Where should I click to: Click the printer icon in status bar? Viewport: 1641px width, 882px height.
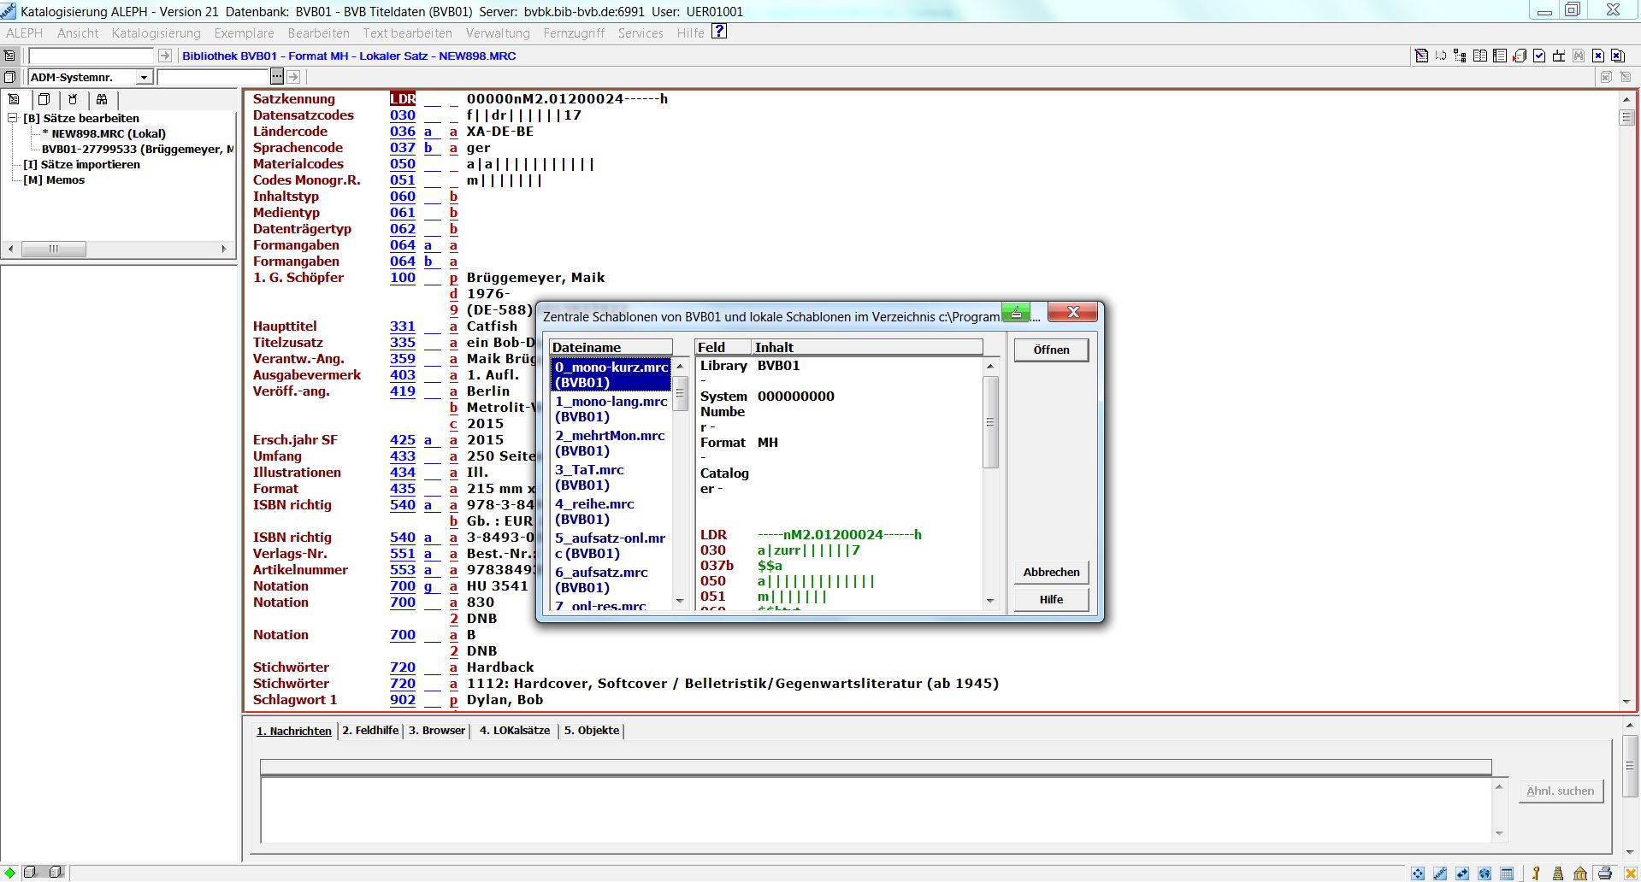click(1605, 873)
